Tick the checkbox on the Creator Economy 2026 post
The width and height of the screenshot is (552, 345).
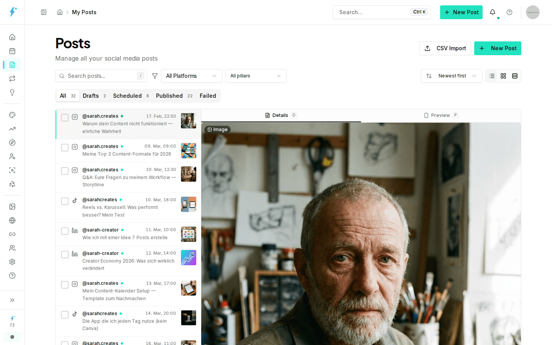click(64, 254)
